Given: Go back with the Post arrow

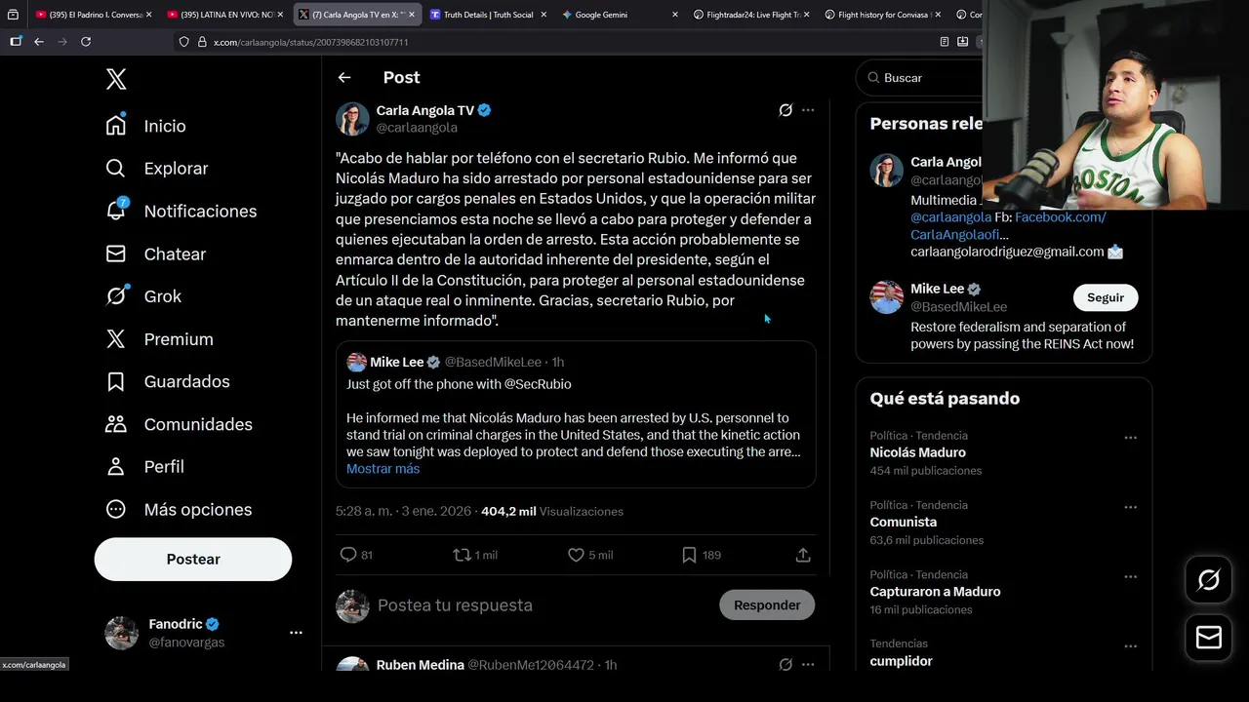Looking at the screenshot, I should (x=344, y=77).
